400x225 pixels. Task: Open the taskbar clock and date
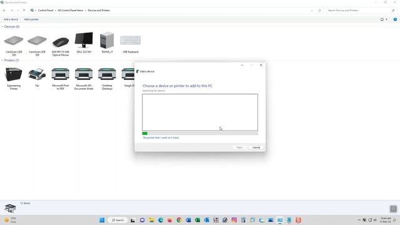(386, 220)
